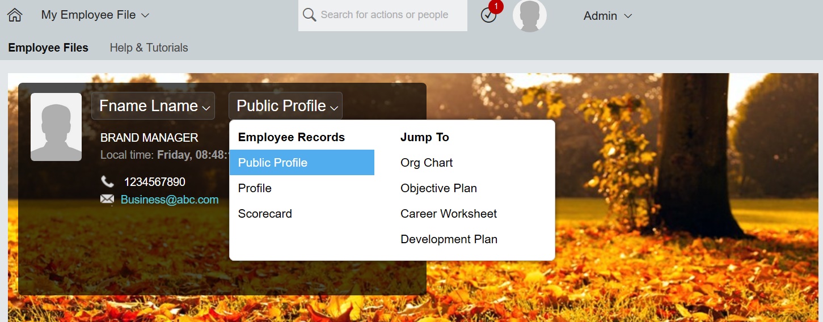The height and width of the screenshot is (322, 823).
Task: Open the user avatar in header
Action: (x=530, y=15)
